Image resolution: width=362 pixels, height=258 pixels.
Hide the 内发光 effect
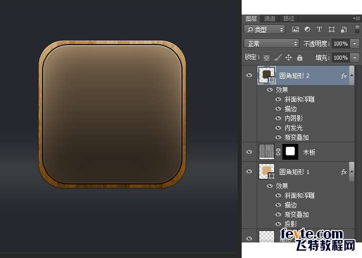tap(278, 128)
